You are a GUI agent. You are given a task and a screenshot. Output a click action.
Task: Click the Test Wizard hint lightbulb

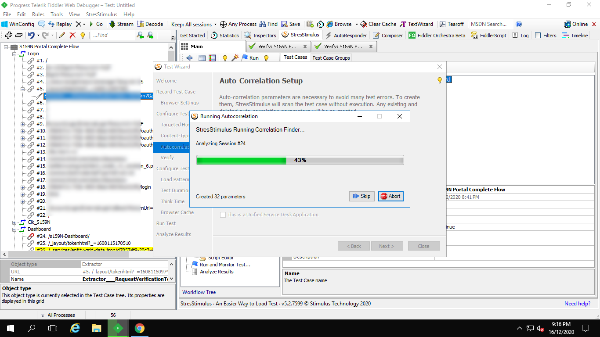click(x=439, y=80)
